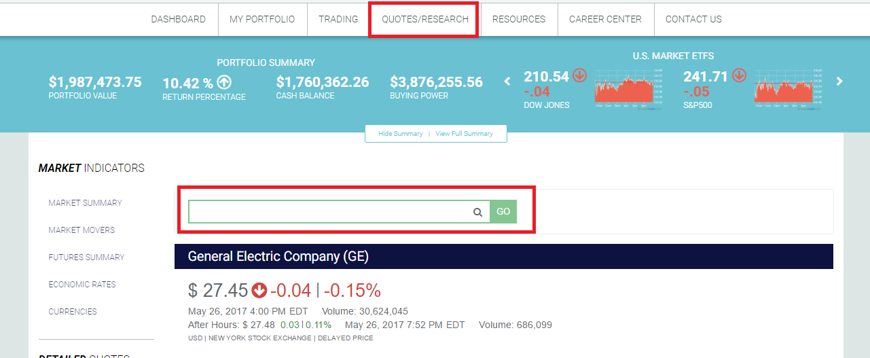Click the 241.71 S&P500 value
The width and height of the screenshot is (870, 358).
[706, 77]
